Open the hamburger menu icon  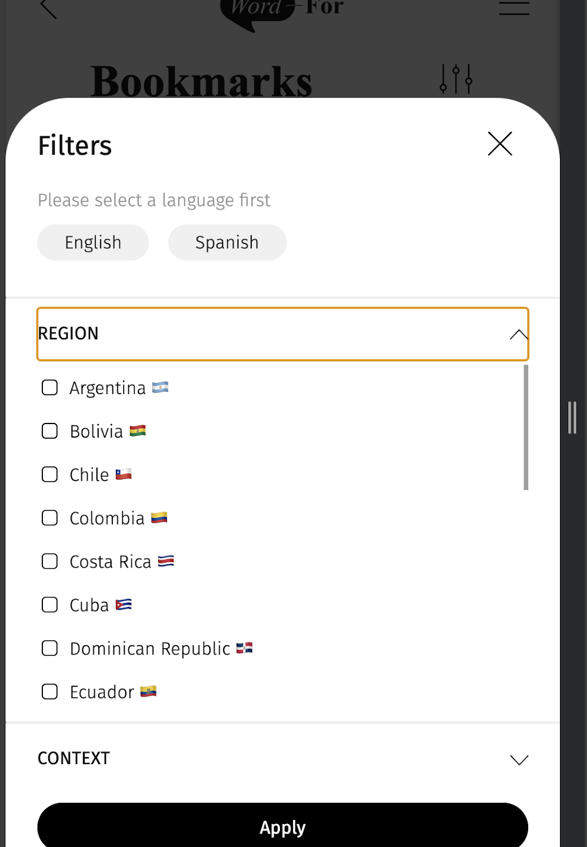tap(514, 7)
